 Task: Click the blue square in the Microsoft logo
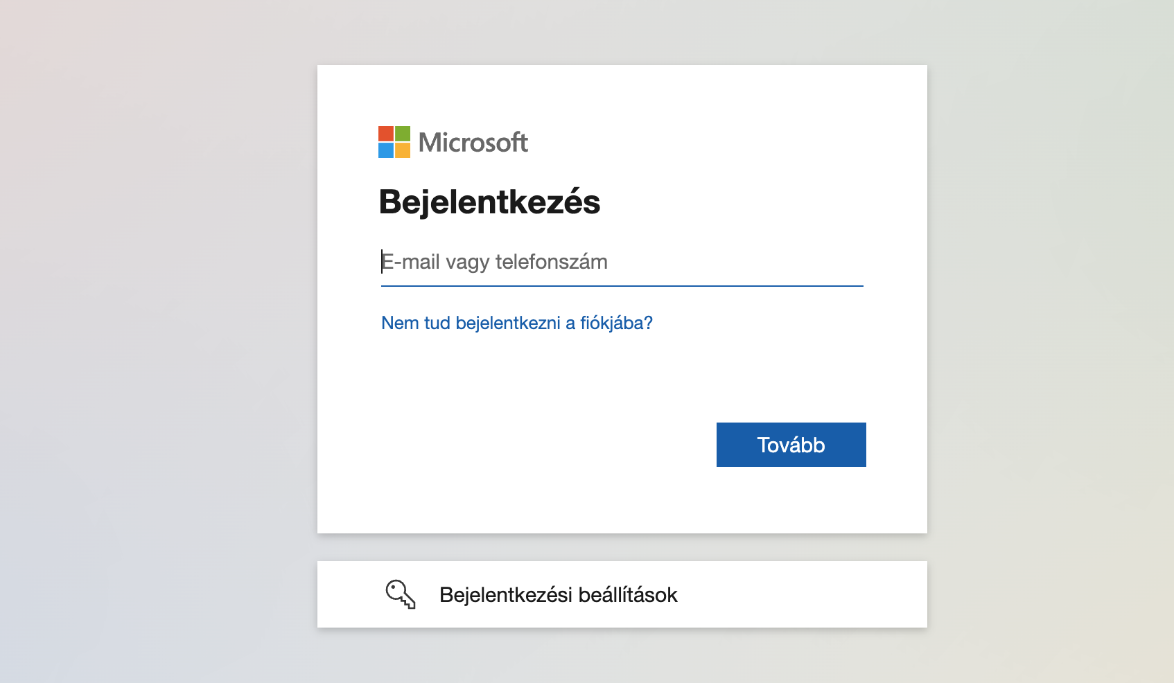click(x=385, y=150)
